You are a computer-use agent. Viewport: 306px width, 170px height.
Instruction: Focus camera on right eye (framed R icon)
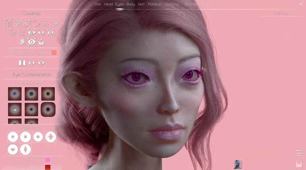[x=51, y=33]
